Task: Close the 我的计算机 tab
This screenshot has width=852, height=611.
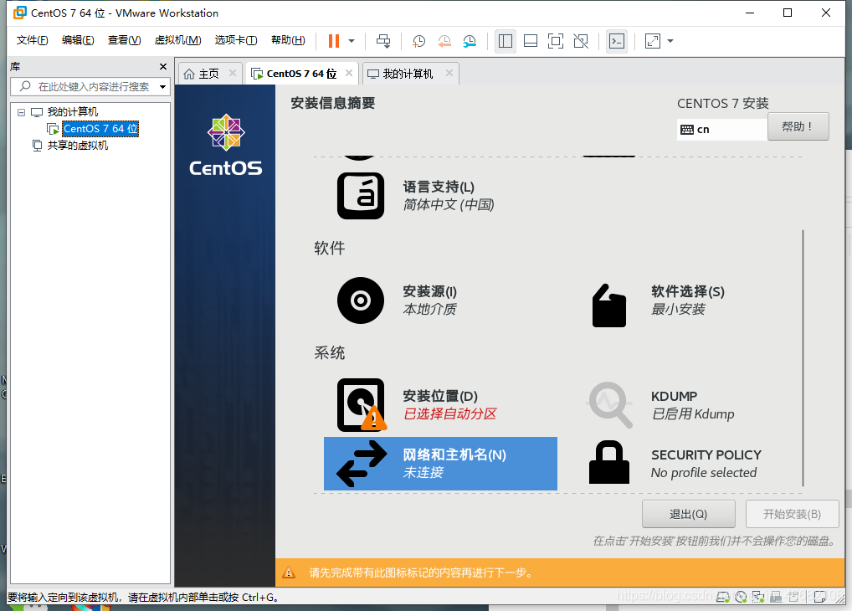Action: coord(449,73)
